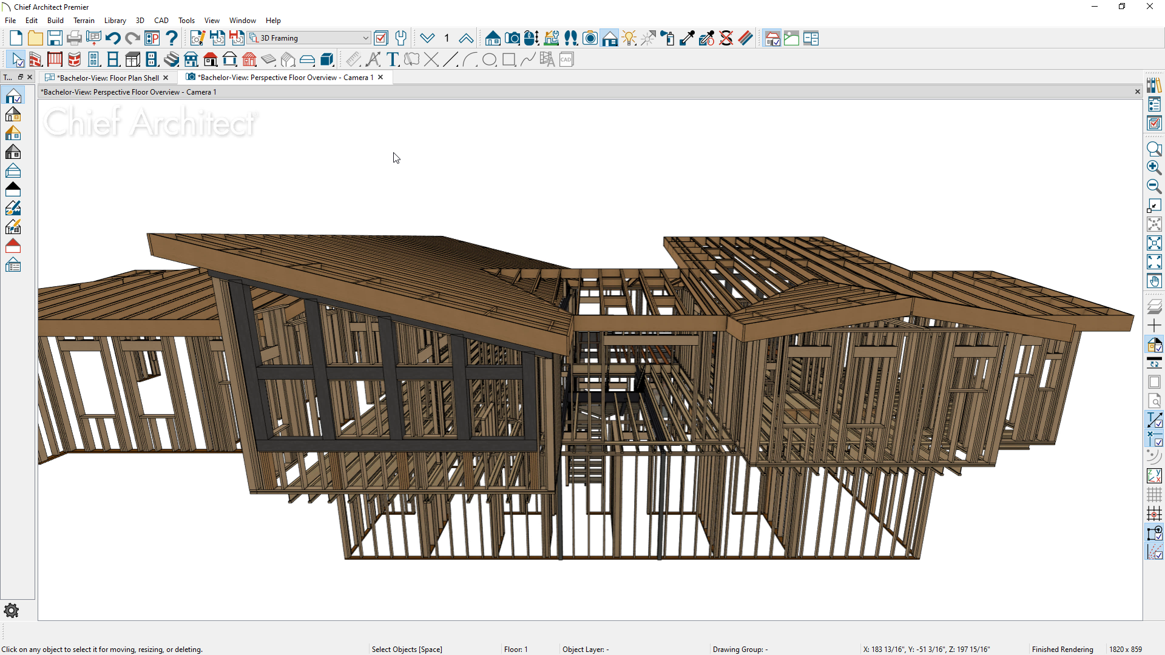1165x655 pixels.
Task: Click the Adjust Lights bulb icon
Action: pos(629,38)
